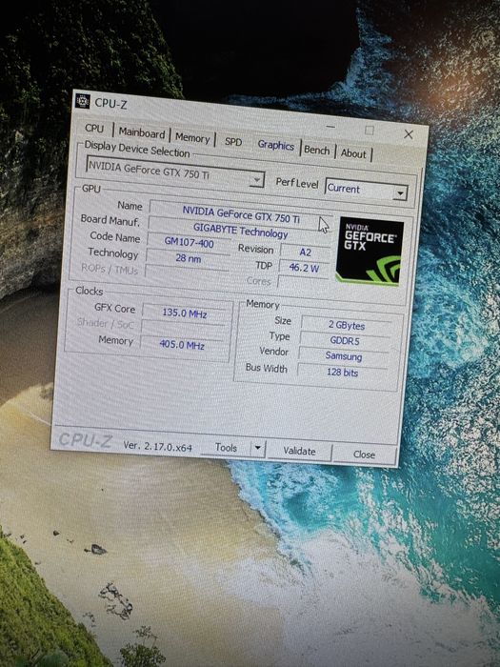Viewport: 500px width, 667px height.
Task: Click the GDDR5 memory type value
Action: pos(345,340)
